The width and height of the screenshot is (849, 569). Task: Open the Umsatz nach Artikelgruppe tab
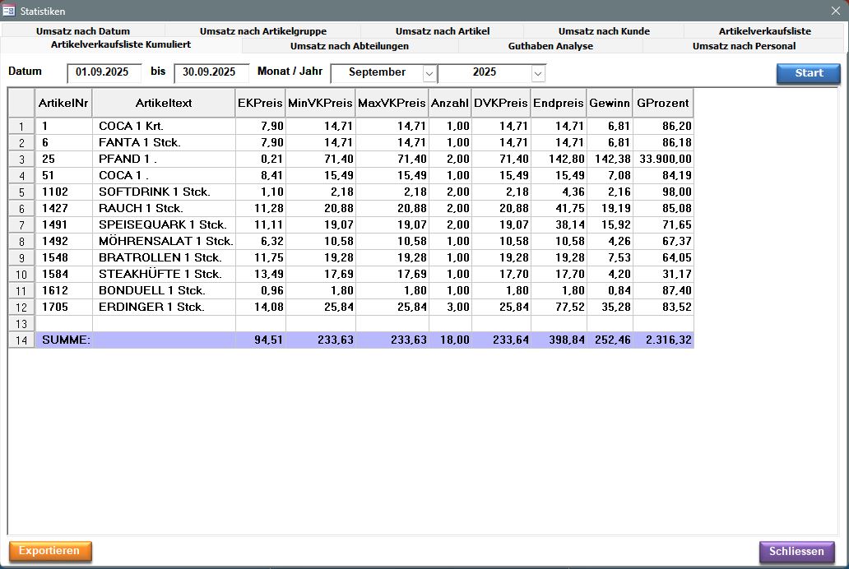click(x=262, y=31)
